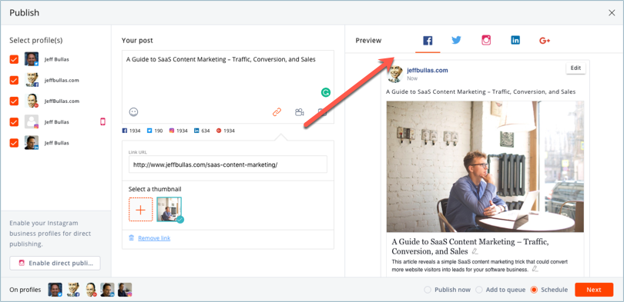Screen dimensions: 624x302
Task: Click the pencil icon after the preview description
Action: click(535, 269)
